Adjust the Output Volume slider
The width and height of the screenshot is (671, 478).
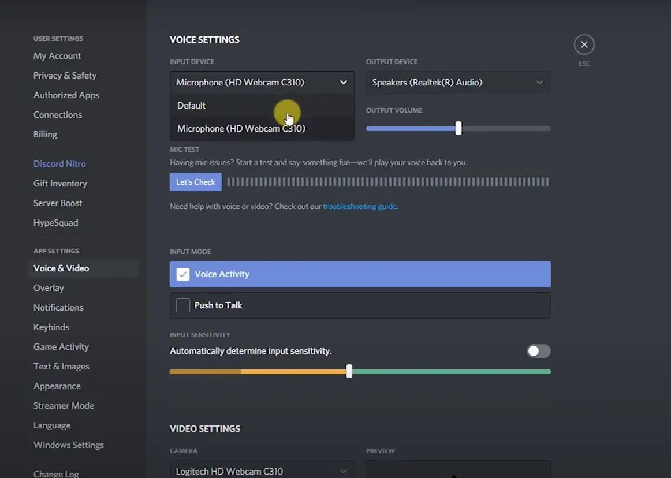click(458, 128)
